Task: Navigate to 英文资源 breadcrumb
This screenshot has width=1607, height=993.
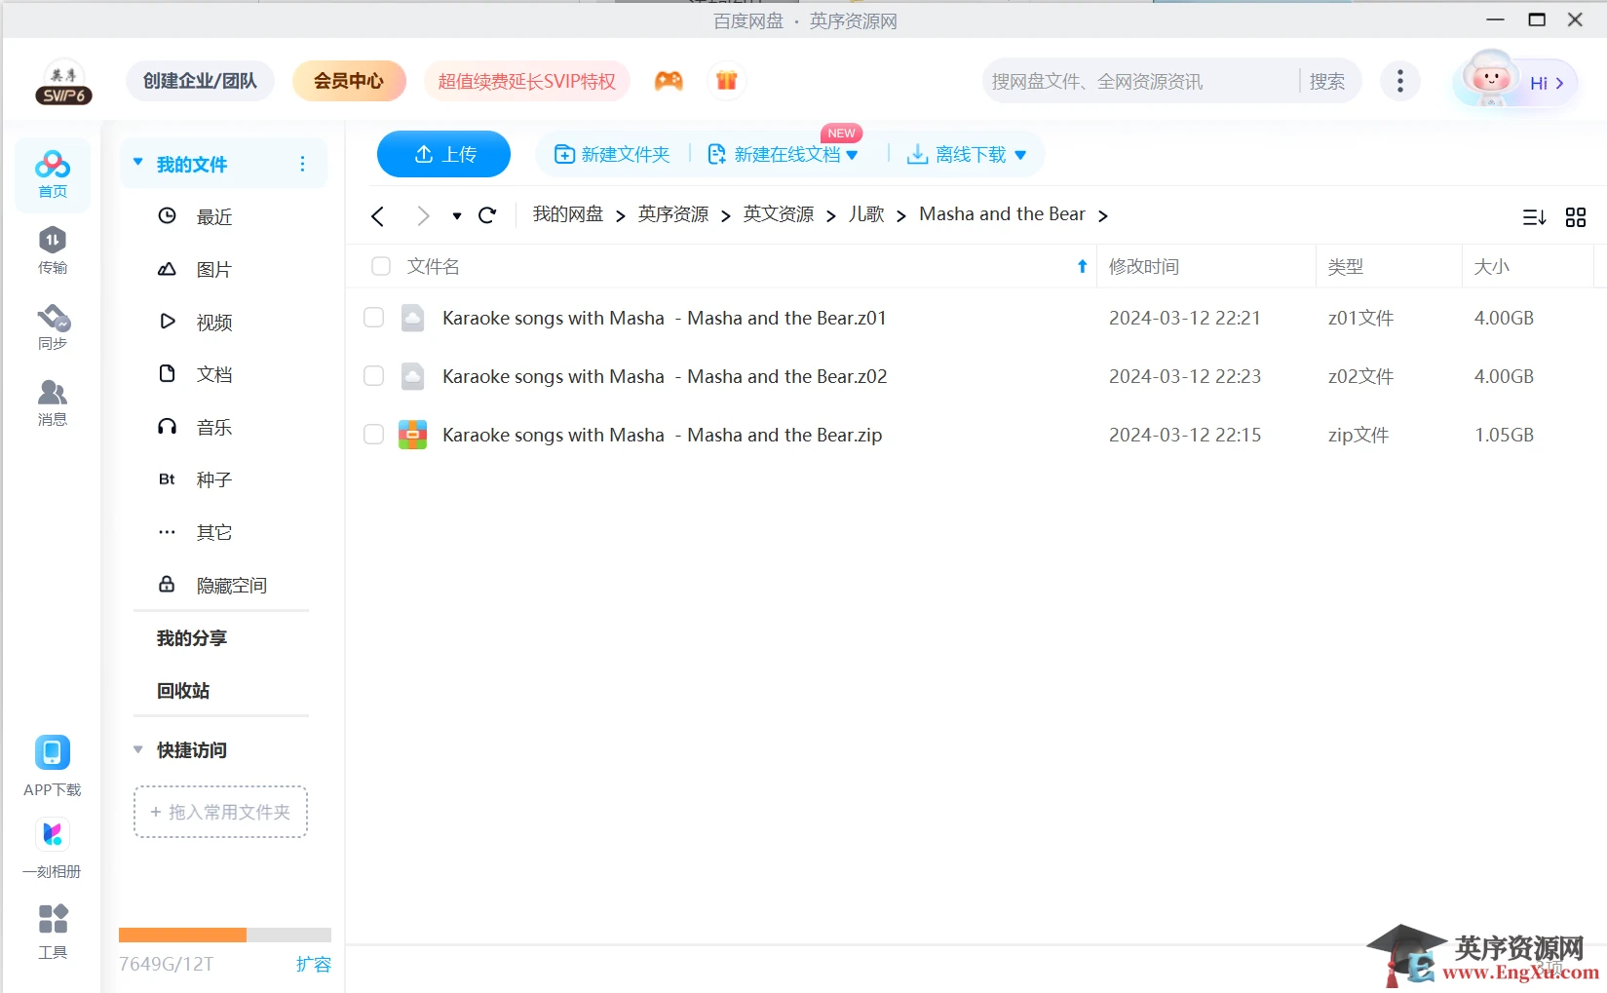Action: [x=779, y=214]
